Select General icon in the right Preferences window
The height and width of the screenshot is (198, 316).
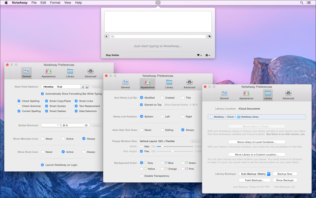(224, 95)
